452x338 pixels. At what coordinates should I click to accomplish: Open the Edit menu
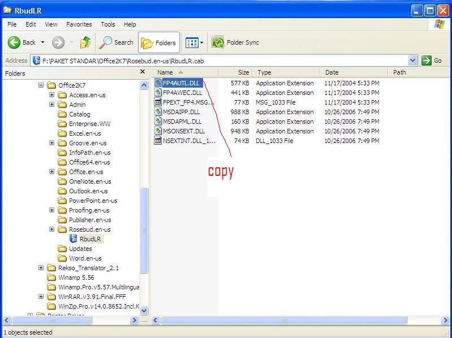pos(31,24)
